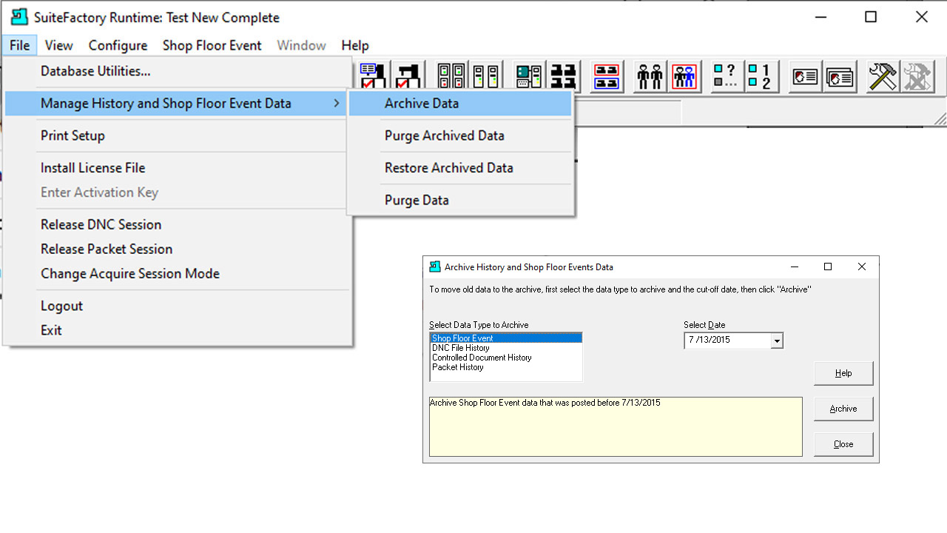Click the SuiteFactory app icon in title bar

point(19,16)
